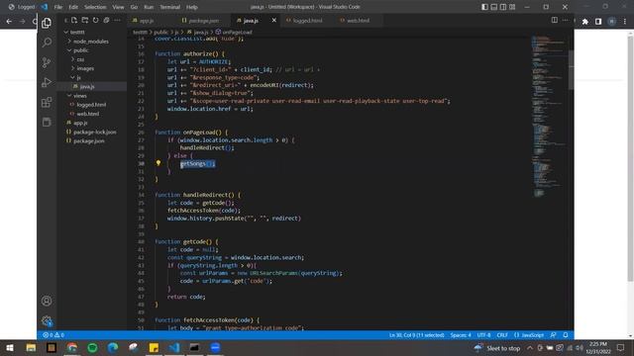634x356 pixels.
Task: Click the feedback icon in status bar
Action: 553,335
